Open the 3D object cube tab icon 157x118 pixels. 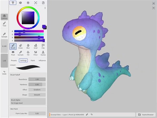pyautogui.click(x=28, y=3)
